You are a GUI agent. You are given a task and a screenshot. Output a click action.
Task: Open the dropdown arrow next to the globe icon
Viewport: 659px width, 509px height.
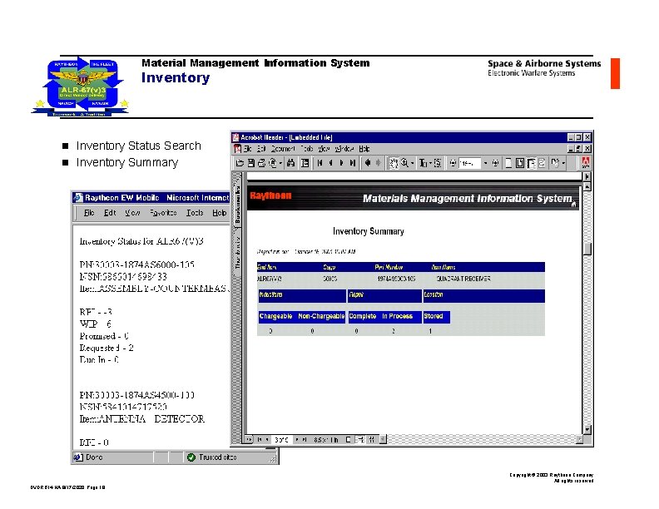coord(280,163)
